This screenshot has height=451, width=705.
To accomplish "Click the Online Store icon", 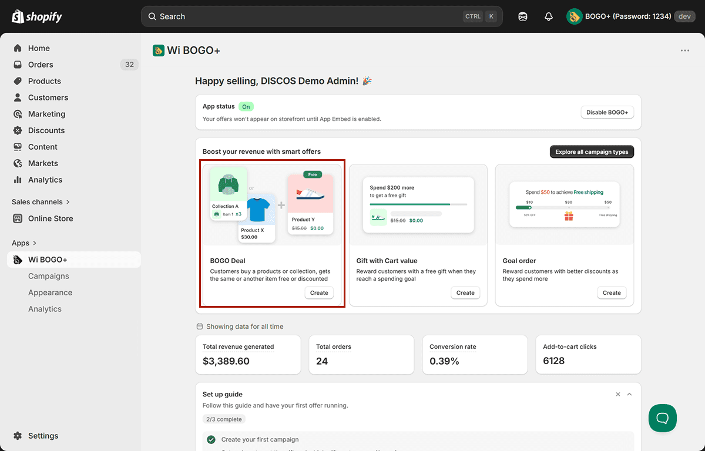I will pyautogui.click(x=18, y=218).
